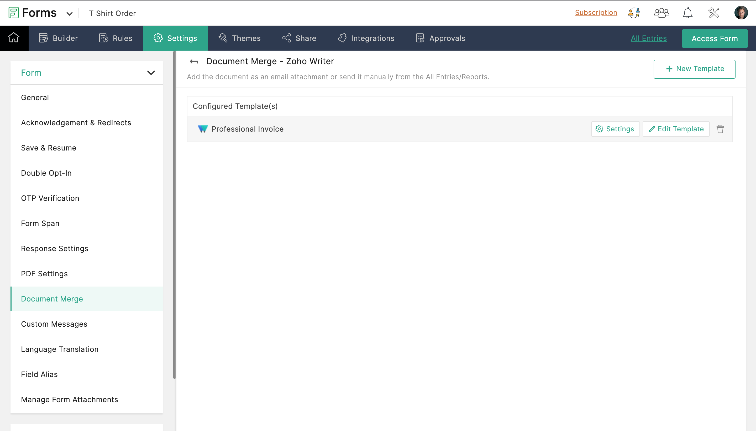
Task: Click the sidebar vertical scrollbar
Action: [175, 215]
